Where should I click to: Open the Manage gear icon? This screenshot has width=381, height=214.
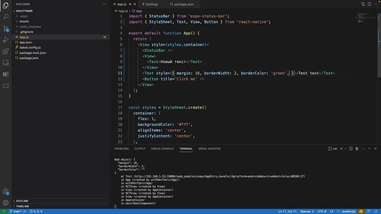pos(5,203)
